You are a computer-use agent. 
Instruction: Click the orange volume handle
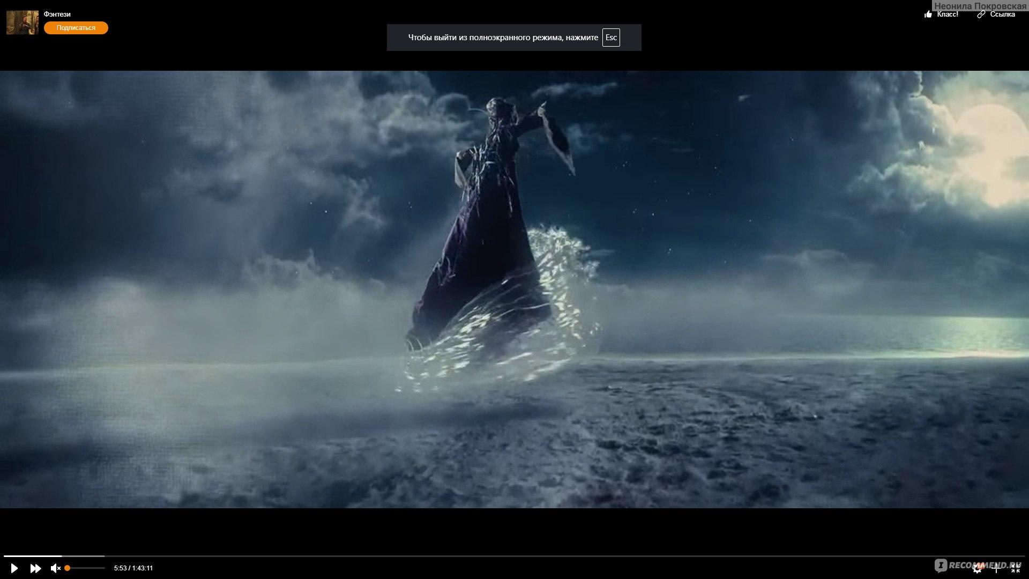point(68,568)
